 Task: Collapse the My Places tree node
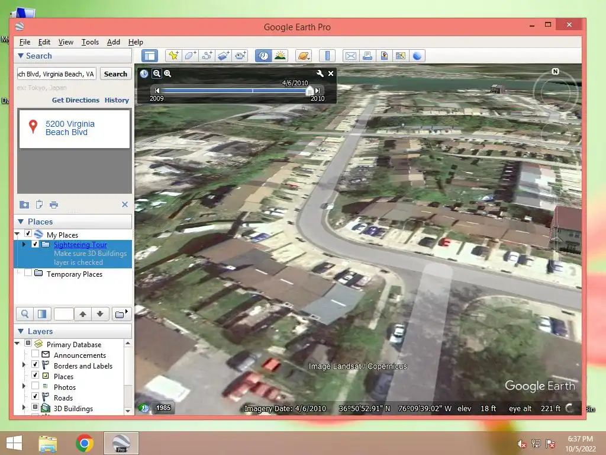(x=17, y=233)
